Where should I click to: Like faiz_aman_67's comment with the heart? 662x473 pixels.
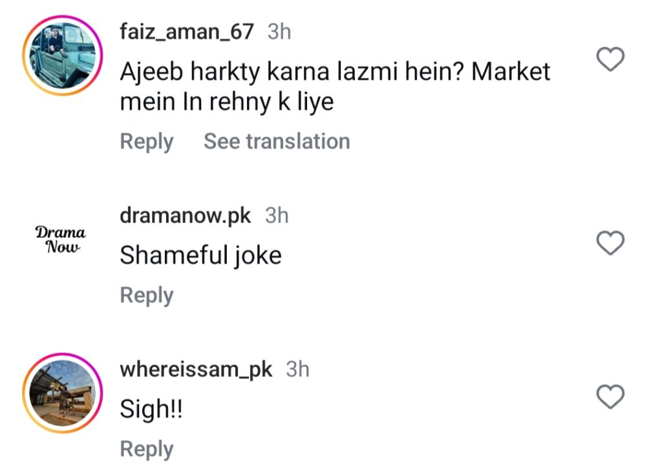coord(609,60)
